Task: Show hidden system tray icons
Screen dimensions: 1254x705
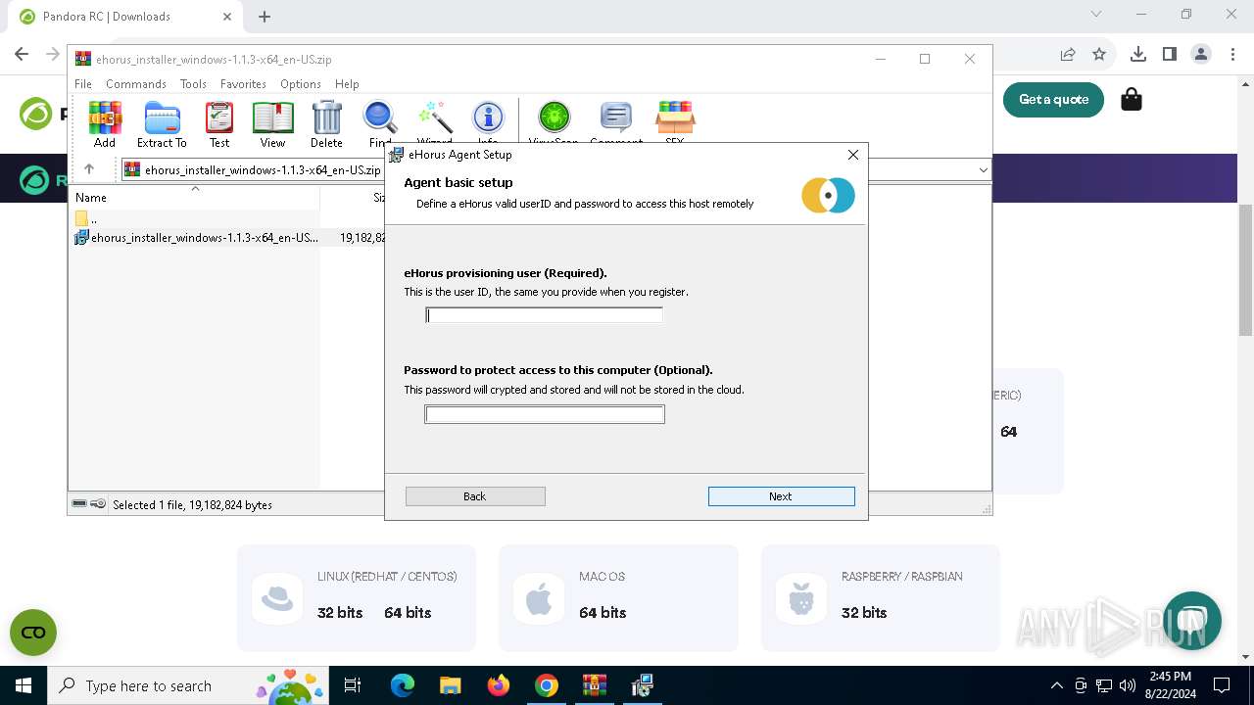Action: (x=1056, y=685)
